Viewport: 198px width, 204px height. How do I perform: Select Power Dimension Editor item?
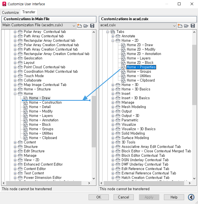(x=43, y=177)
